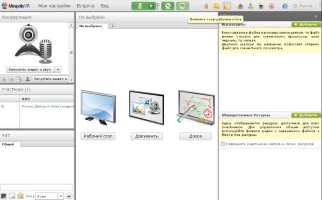This screenshot has width=322, height=200.
Task: Open the Мои настройки menu
Action: [x=54, y=6]
